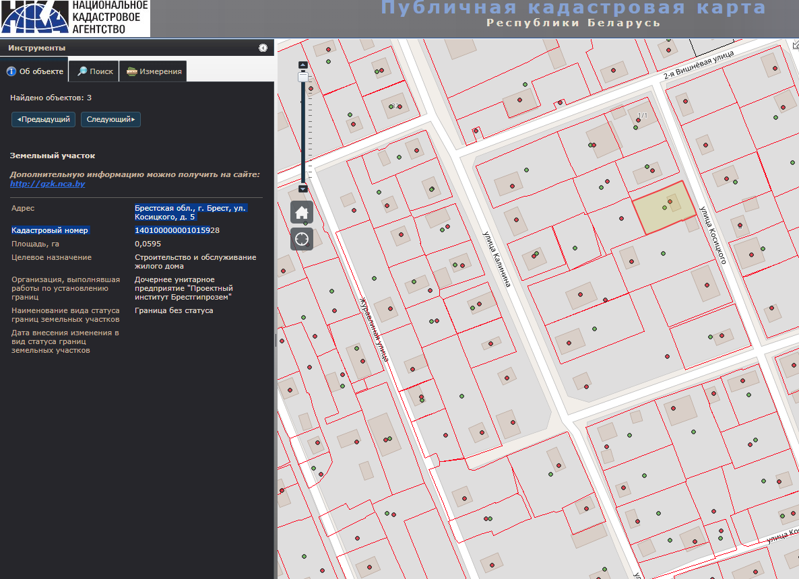
Task: Click the Строительство и обслуживание жилого дома value
Action: (x=195, y=262)
